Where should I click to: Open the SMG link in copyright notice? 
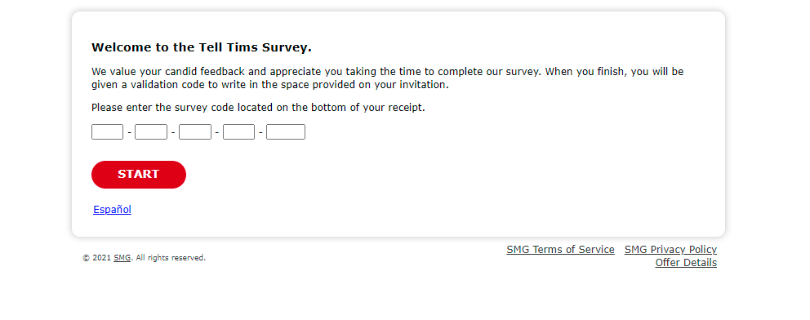(122, 258)
